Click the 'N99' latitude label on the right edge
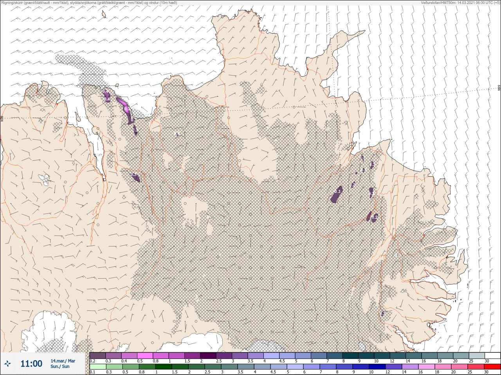 (x=499, y=88)
